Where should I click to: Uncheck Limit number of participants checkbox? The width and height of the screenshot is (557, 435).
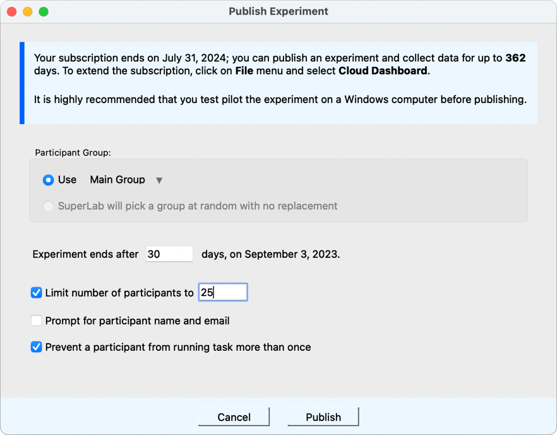point(37,293)
